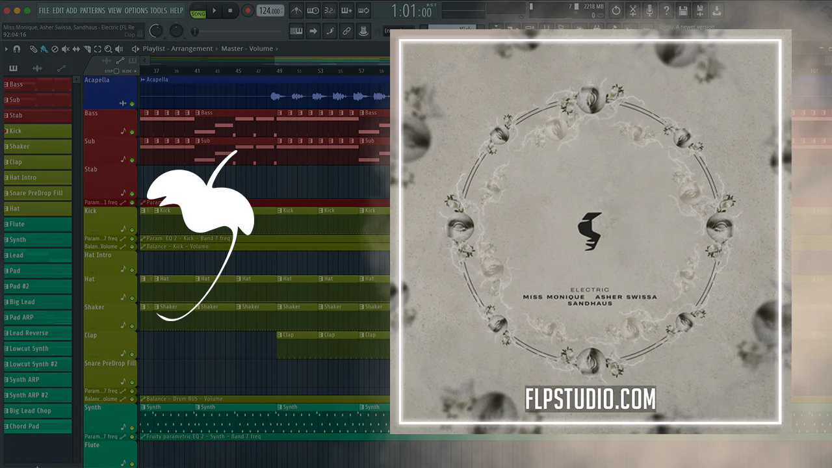832x468 pixels.
Task: Click the 1:01:00 time display
Action: 412,11
